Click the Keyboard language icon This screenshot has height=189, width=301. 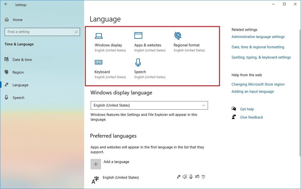[x=98, y=62]
